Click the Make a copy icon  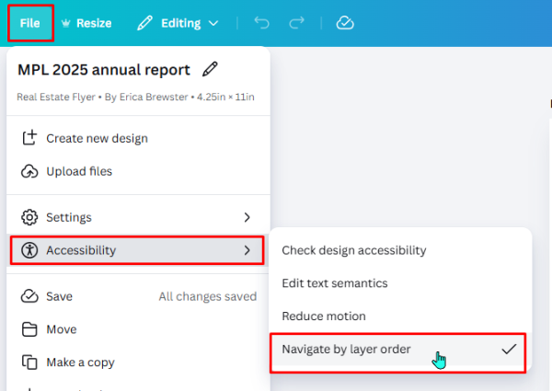tap(29, 362)
